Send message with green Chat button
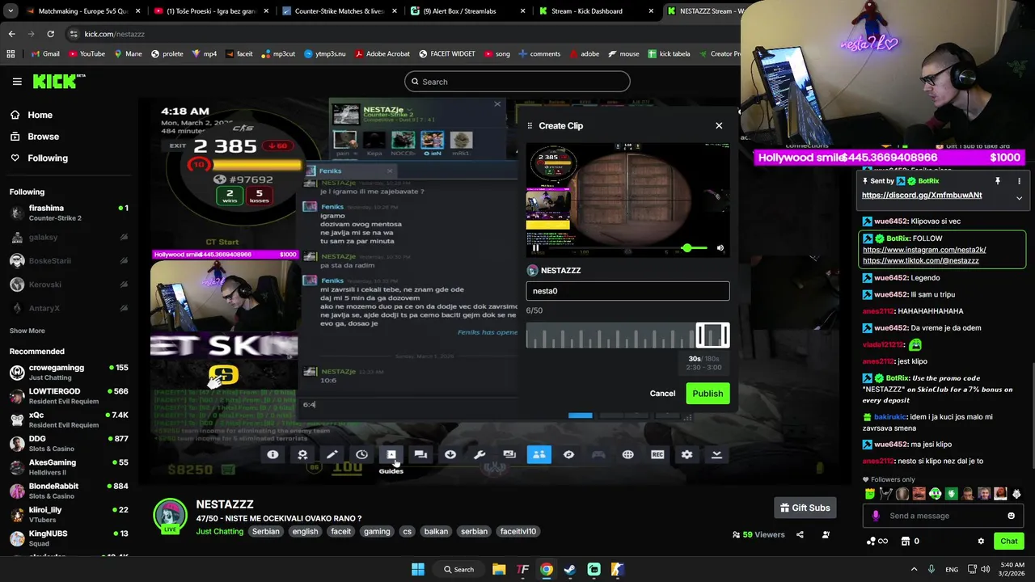1035x582 pixels. tap(1009, 541)
